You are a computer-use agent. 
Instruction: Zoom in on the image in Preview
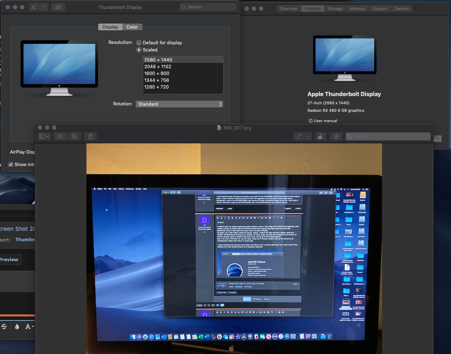click(x=74, y=136)
